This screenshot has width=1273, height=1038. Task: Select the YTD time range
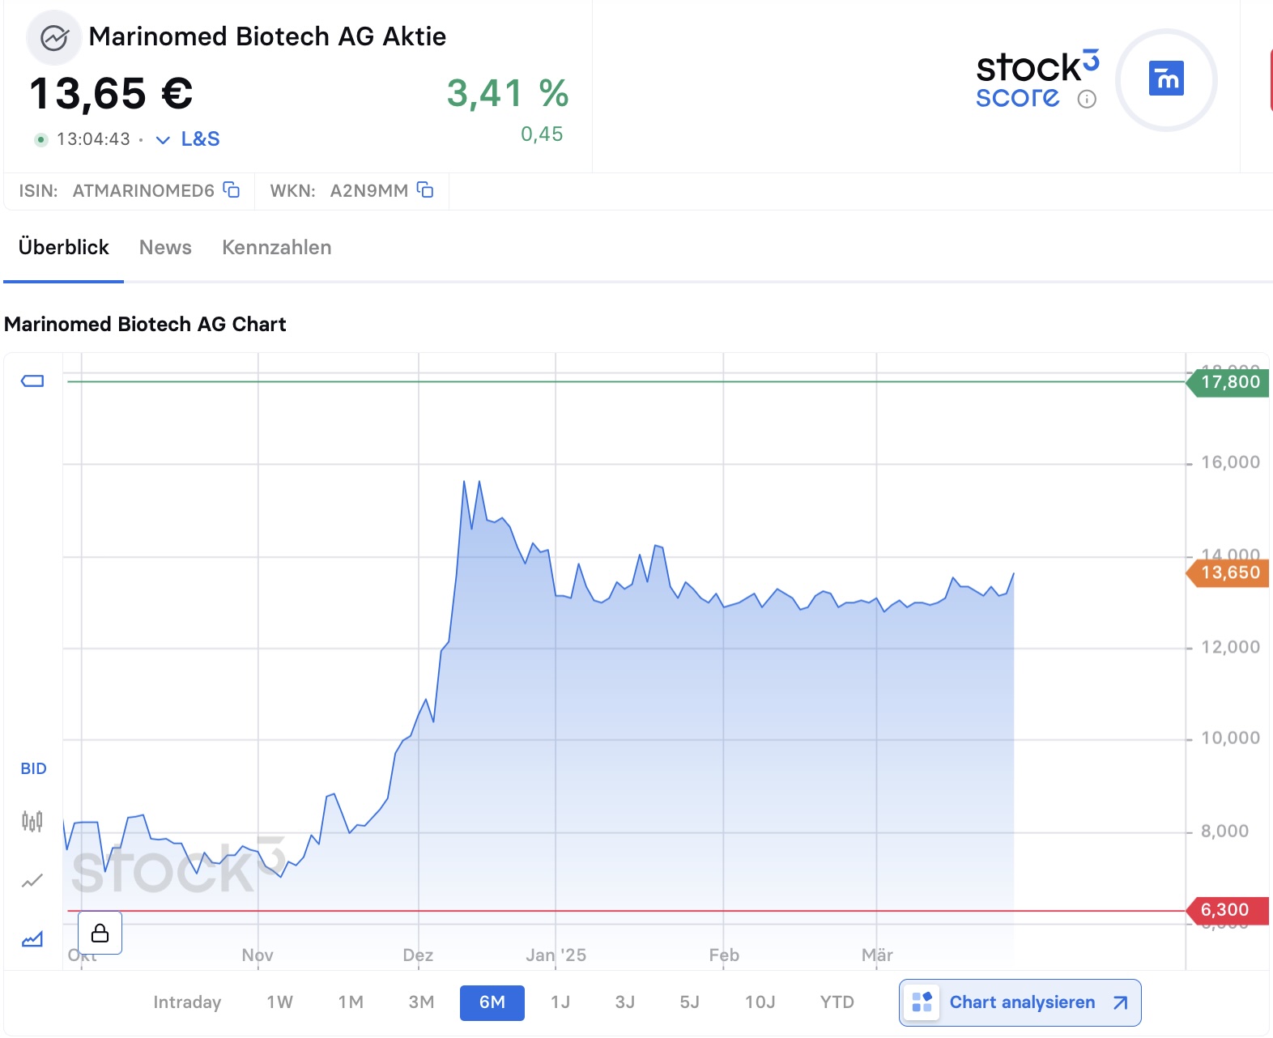[837, 1002]
